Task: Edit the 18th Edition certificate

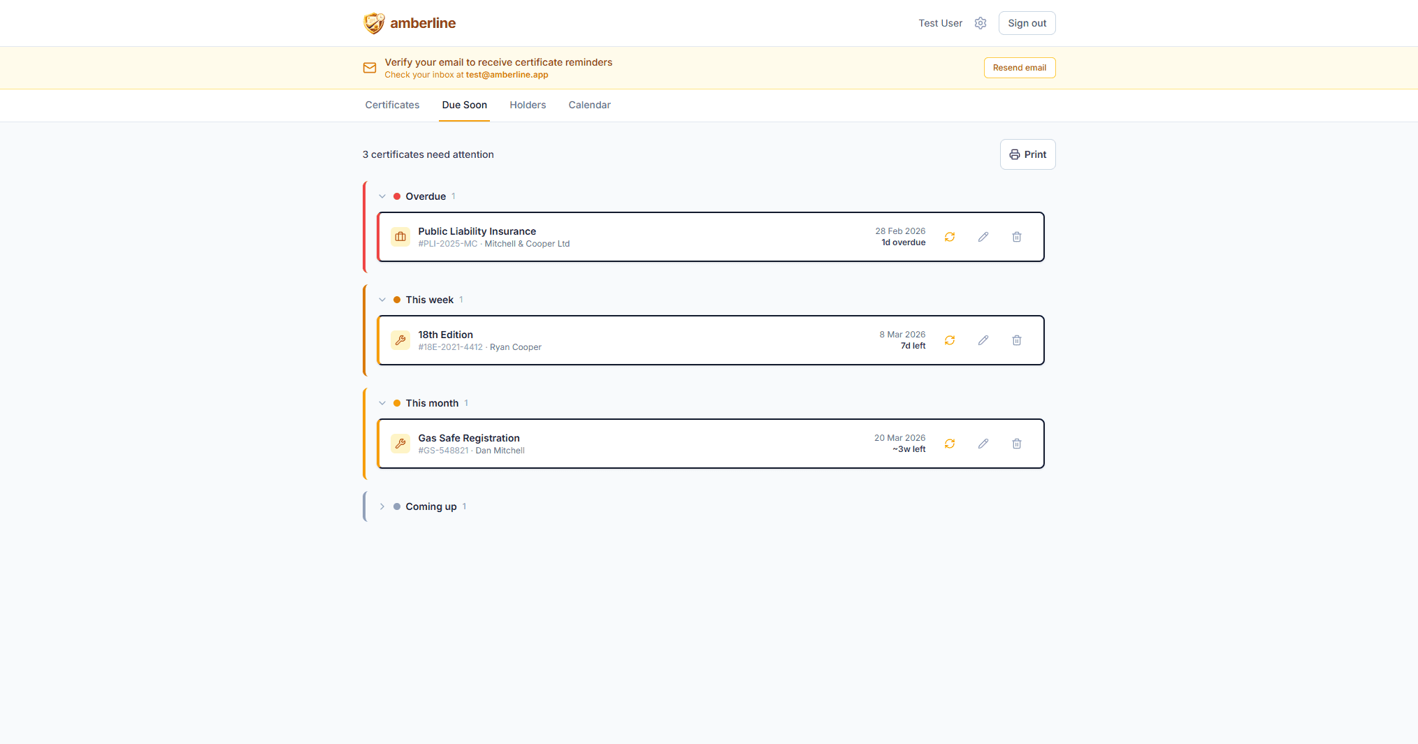Action: tap(983, 340)
